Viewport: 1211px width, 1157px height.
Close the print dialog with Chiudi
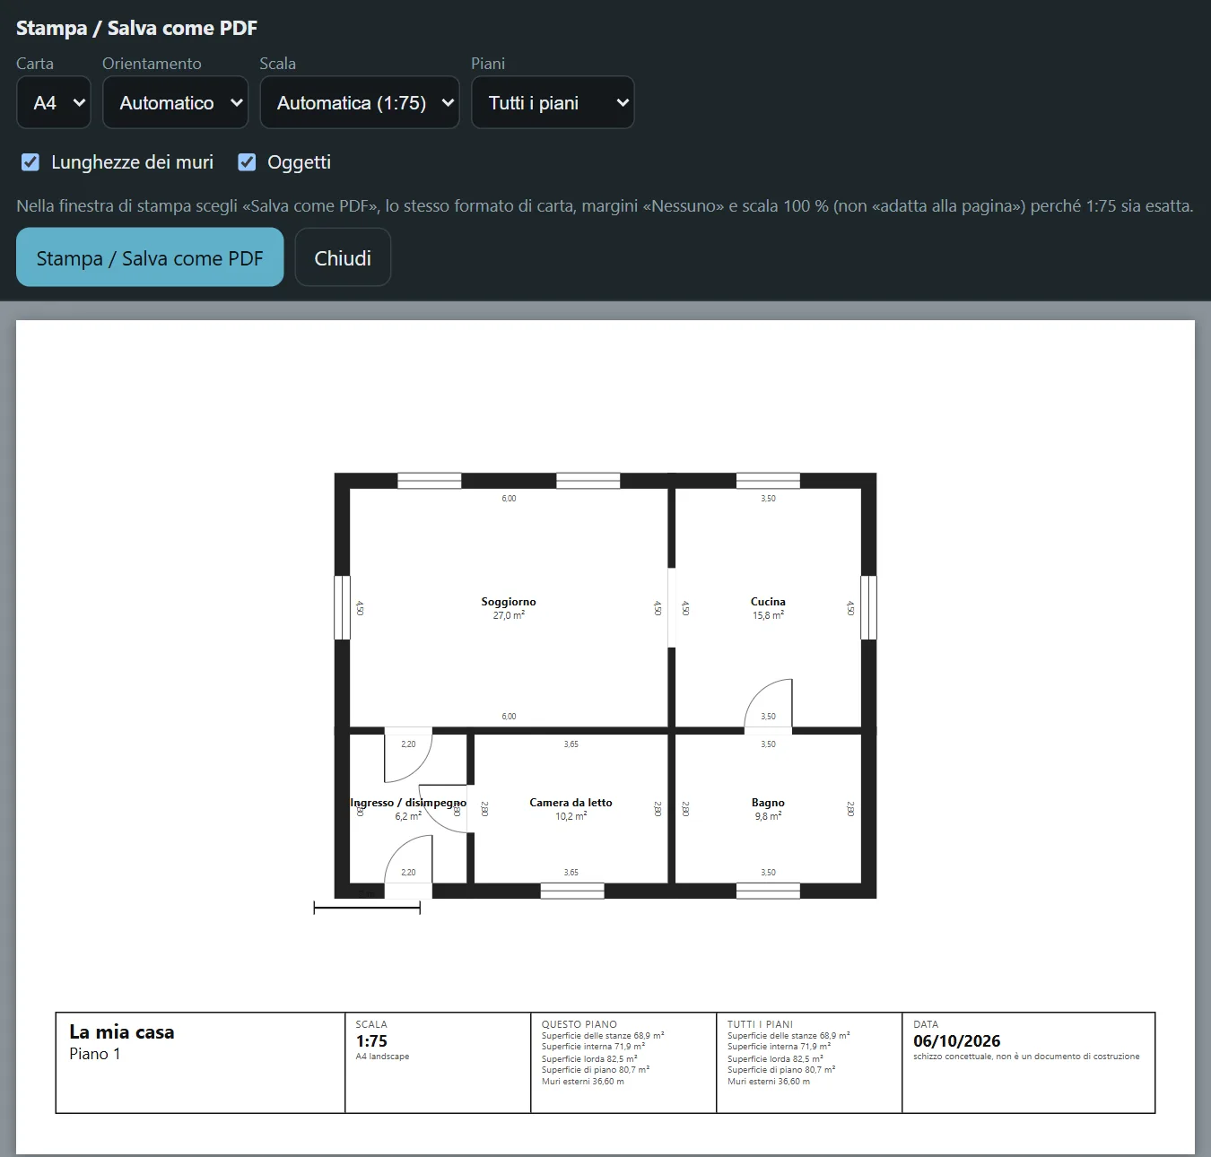click(343, 257)
